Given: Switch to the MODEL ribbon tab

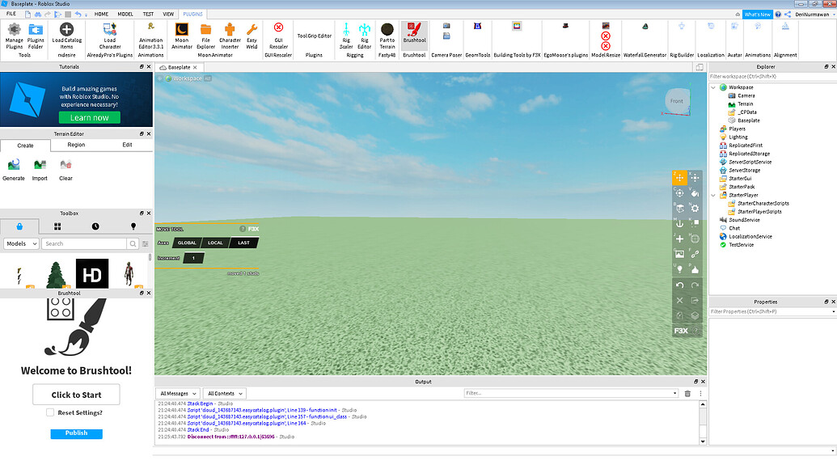Looking at the screenshot, I should [125, 14].
